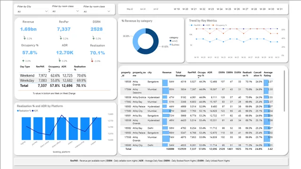This screenshot has width=301, height=169.
Task: Click the green up arrow under Occupancy %
Action: click(x=23, y=61)
